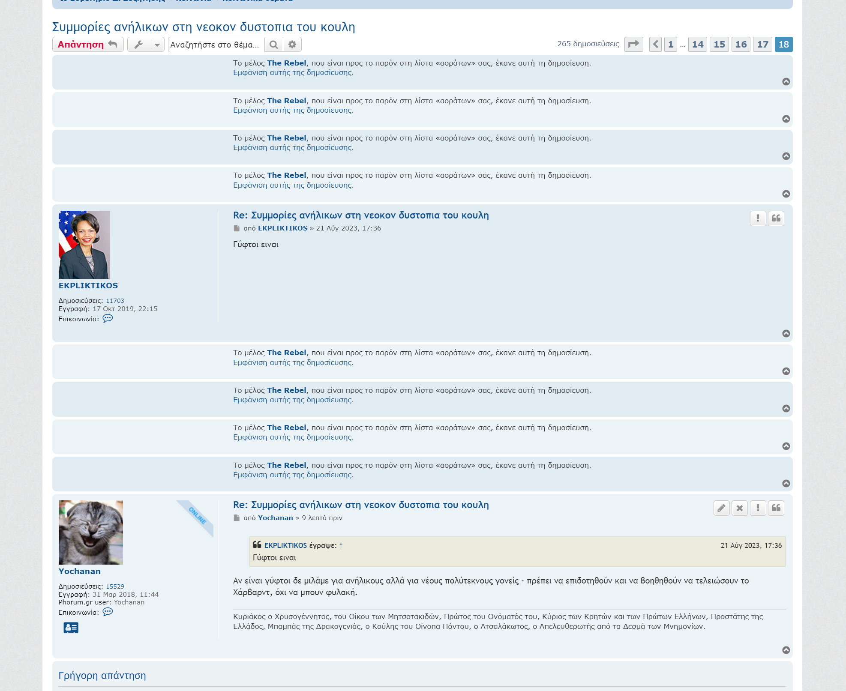
Task: Click the Απάντηση reply button
Action: coord(87,45)
